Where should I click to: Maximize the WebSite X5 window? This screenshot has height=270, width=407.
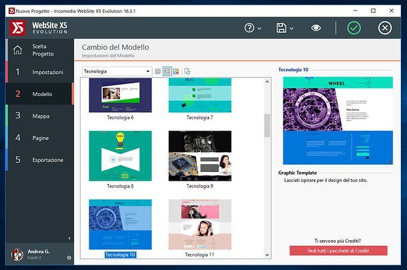click(x=373, y=11)
